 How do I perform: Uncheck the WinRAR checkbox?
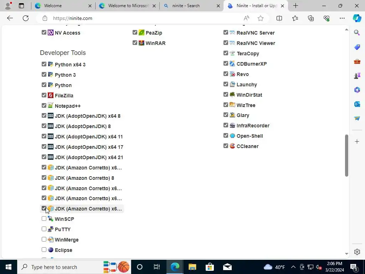(135, 43)
